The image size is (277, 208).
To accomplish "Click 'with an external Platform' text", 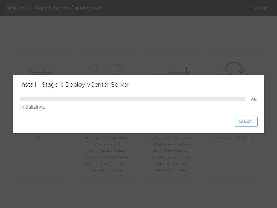I will [107, 164].
